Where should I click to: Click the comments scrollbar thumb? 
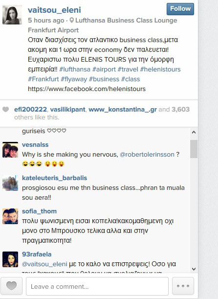[x=194, y=149]
